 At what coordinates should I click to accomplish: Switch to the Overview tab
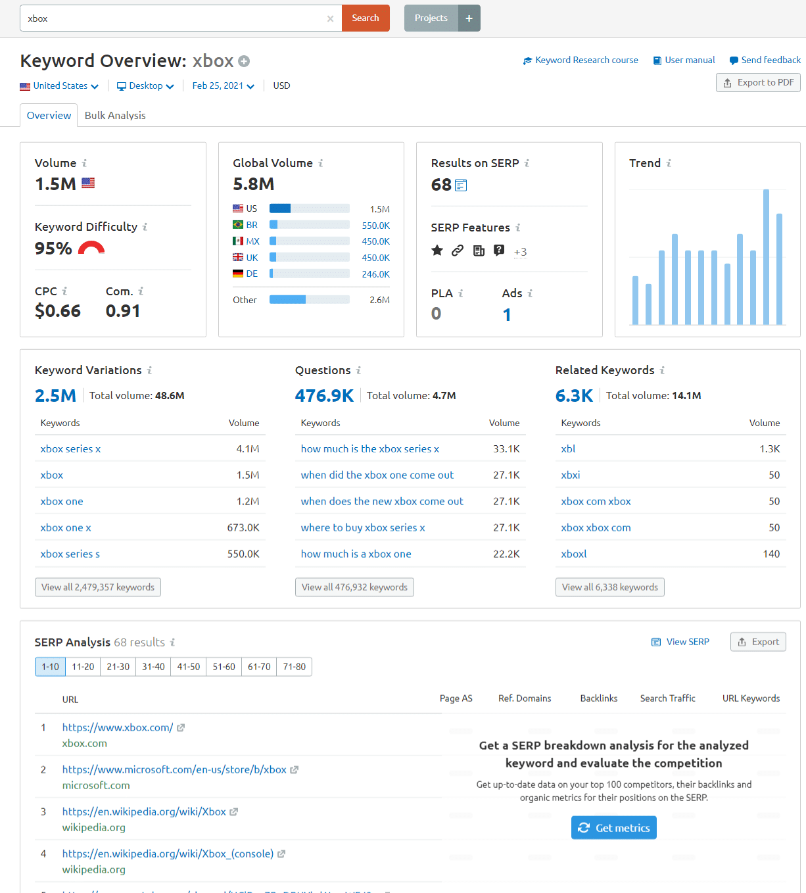point(49,115)
